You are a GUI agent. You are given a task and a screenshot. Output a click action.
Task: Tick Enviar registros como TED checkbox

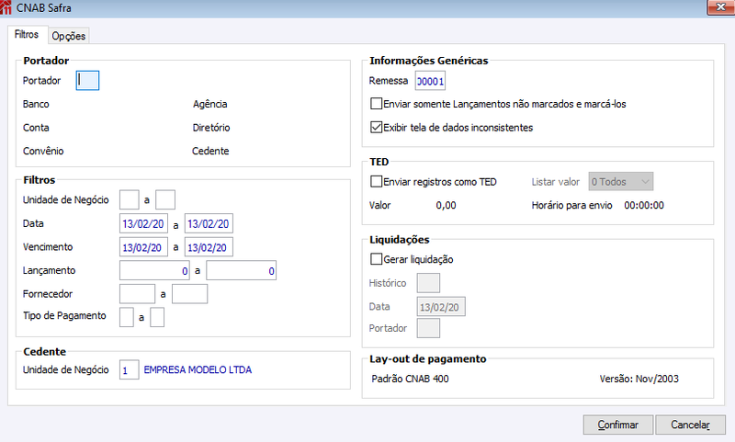tap(377, 181)
